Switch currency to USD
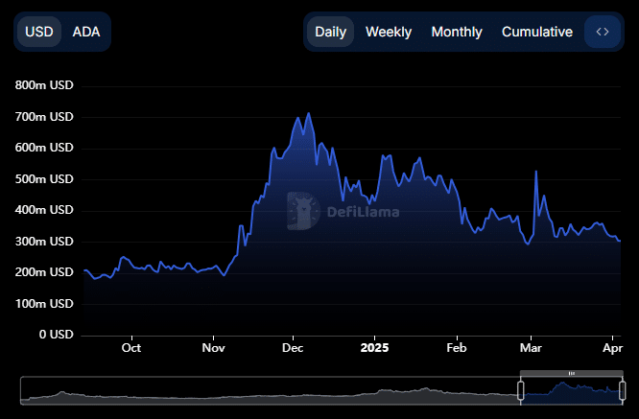This screenshot has height=419, width=639. (x=39, y=32)
